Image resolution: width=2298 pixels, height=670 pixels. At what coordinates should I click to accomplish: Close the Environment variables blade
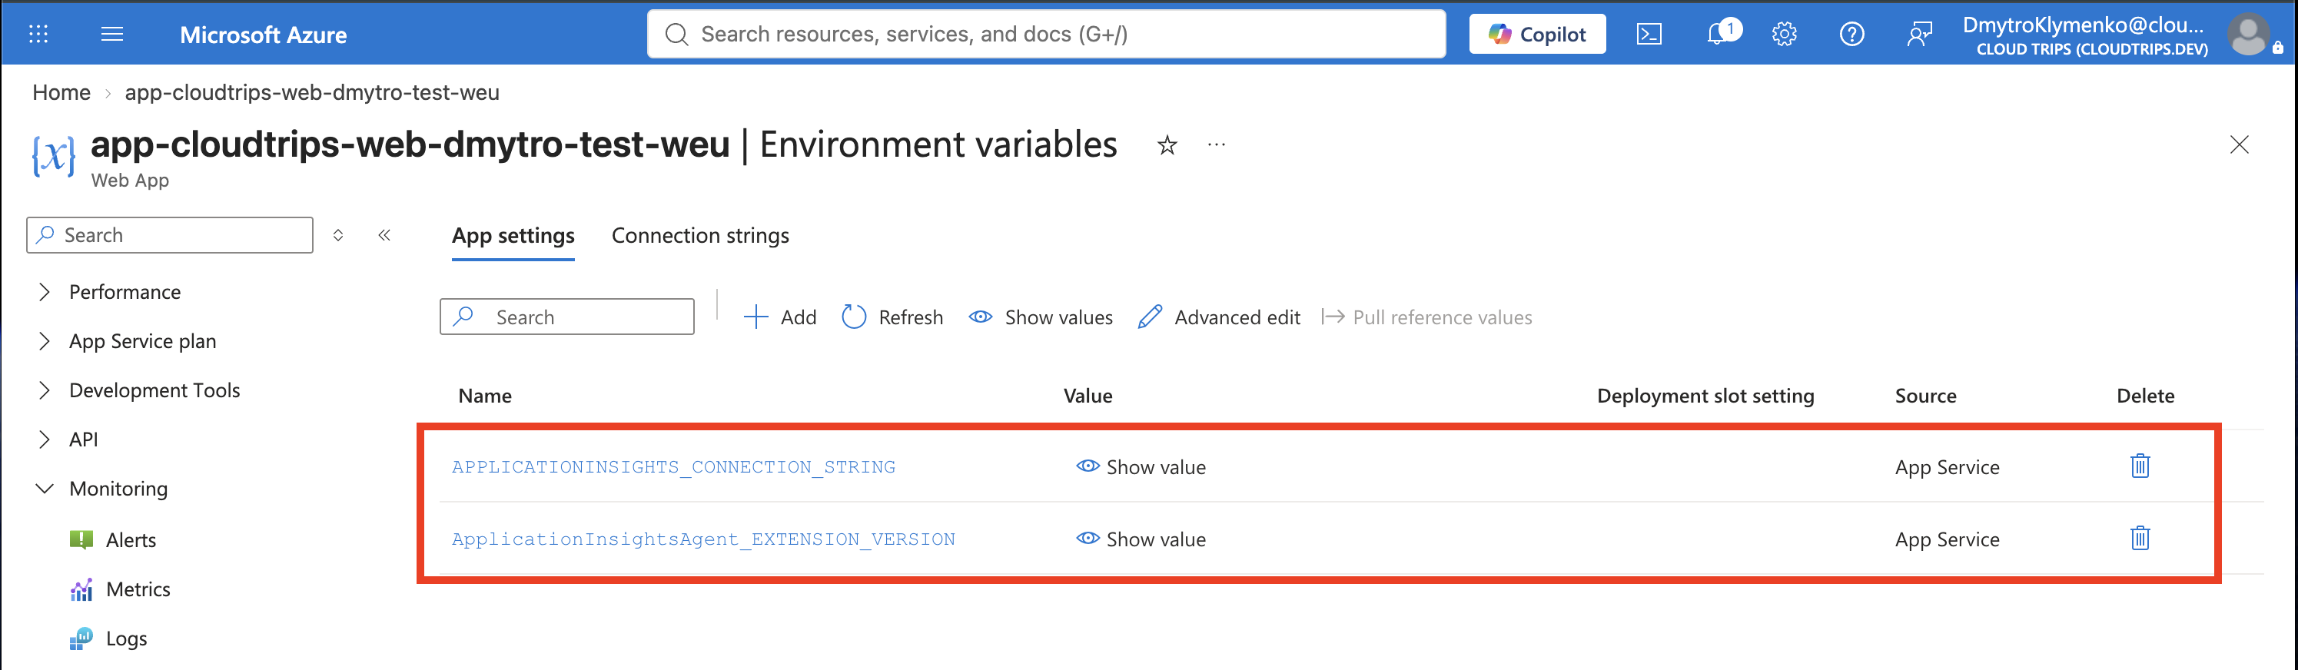click(2239, 144)
